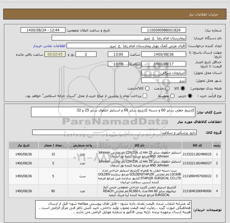Click the RLS60-L REACH SURGICAL item name
Screen dimensions: 230x223
coord(140,191)
